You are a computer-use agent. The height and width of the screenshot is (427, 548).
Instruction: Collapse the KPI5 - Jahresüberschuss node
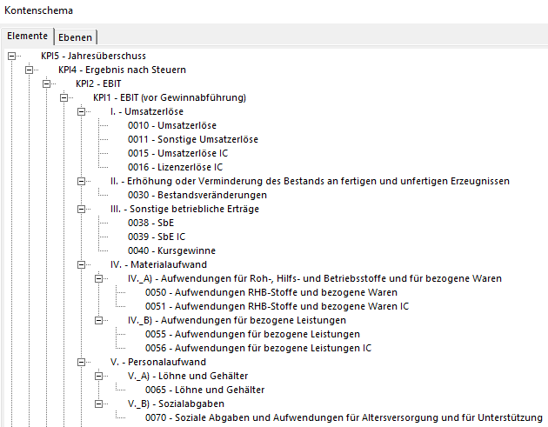coord(12,56)
